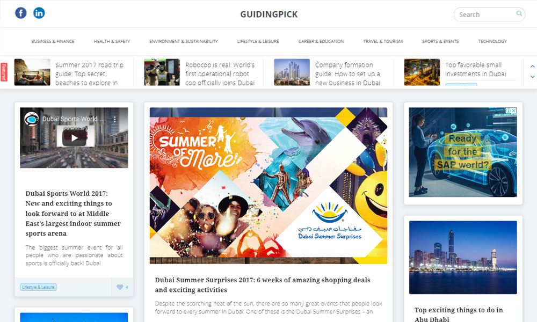The width and height of the screenshot is (537, 322).
Task: Close the SAP advertisement
Action: click(514, 111)
